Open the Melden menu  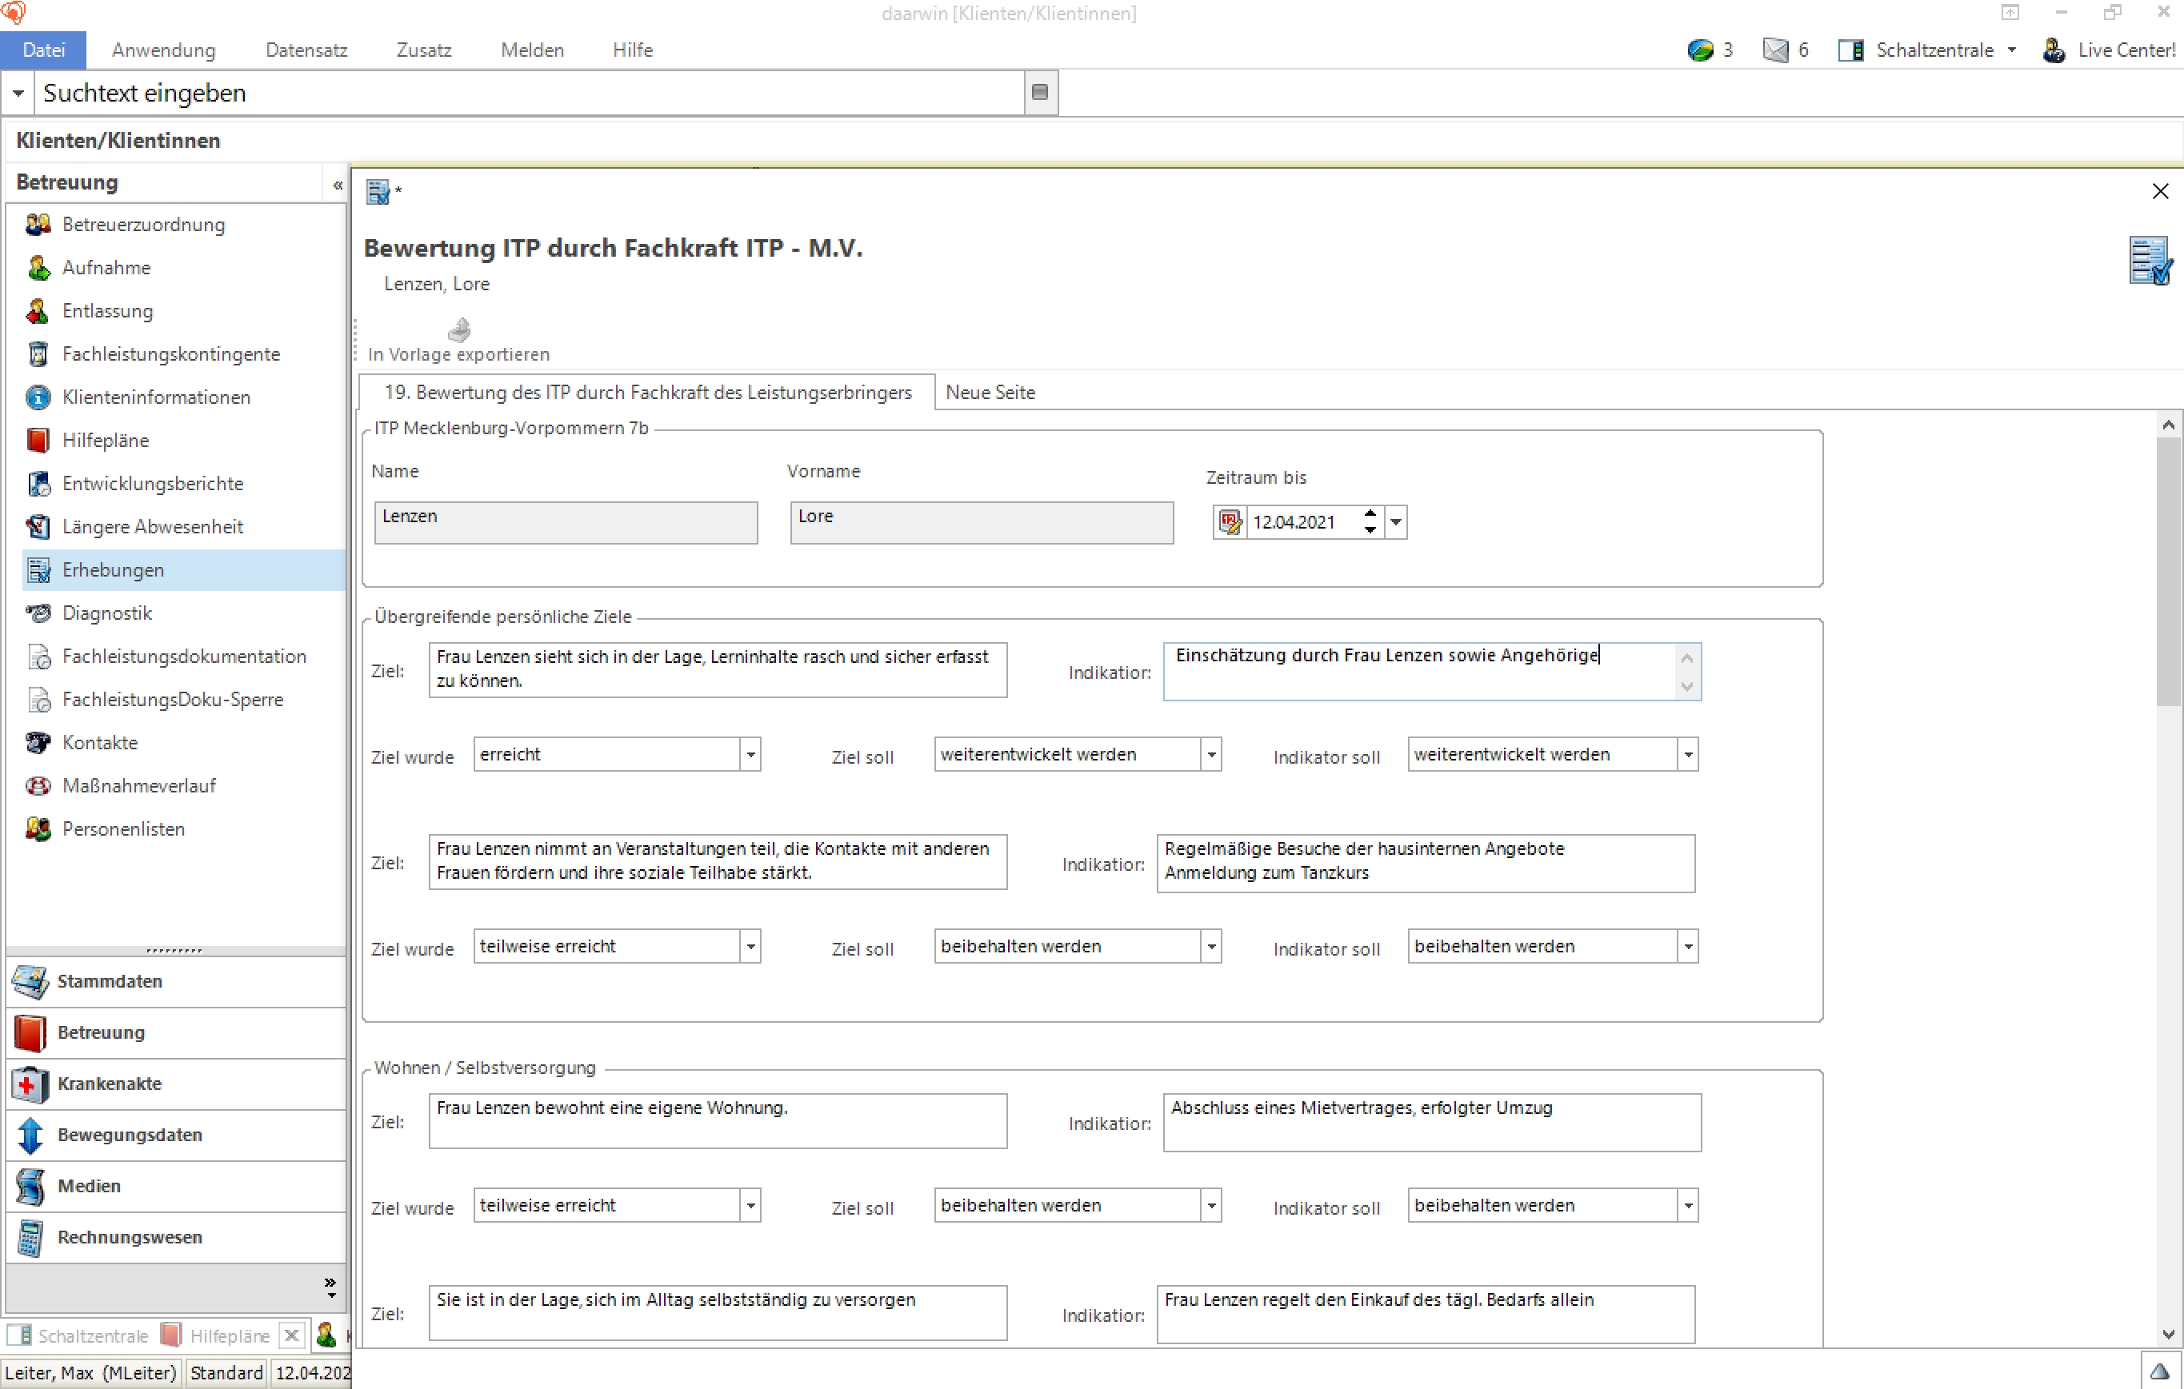pyautogui.click(x=532, y=50)
